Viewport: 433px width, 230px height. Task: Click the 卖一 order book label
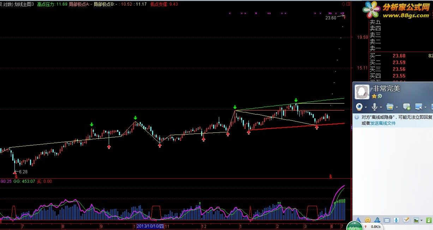375,49
